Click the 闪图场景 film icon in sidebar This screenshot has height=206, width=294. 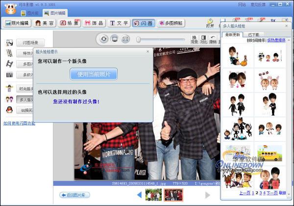(x=9, y=43)
